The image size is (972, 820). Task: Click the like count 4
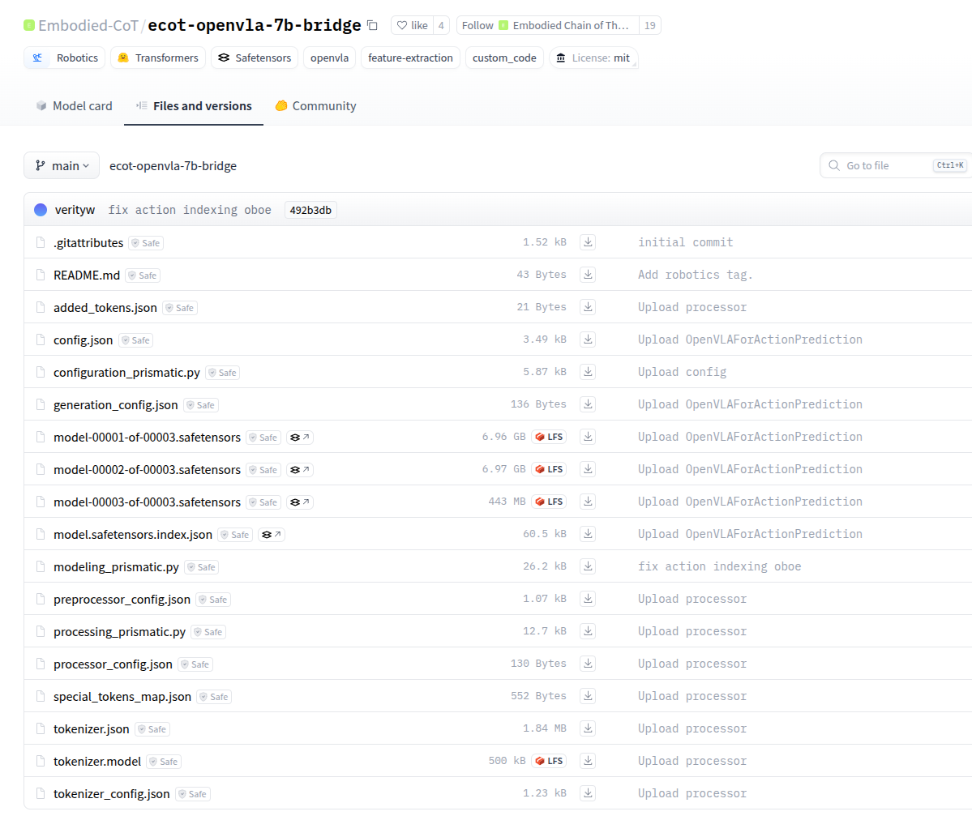tap(441, 25)
